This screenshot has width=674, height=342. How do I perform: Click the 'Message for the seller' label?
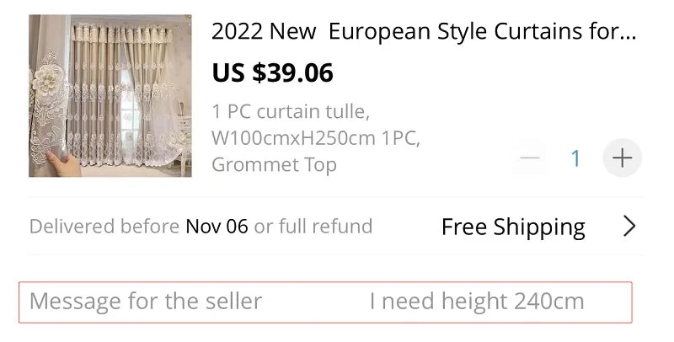click(146, 302)
